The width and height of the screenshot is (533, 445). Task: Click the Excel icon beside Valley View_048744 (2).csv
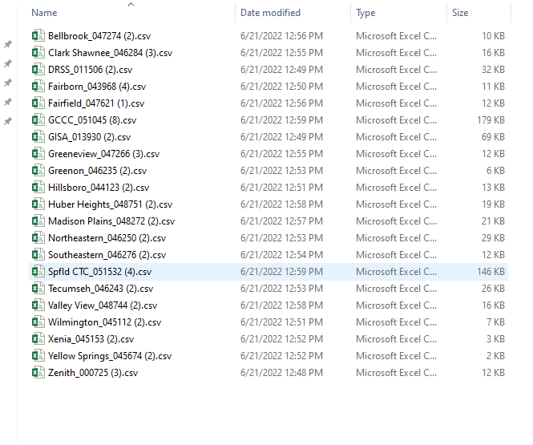(38, 305)
